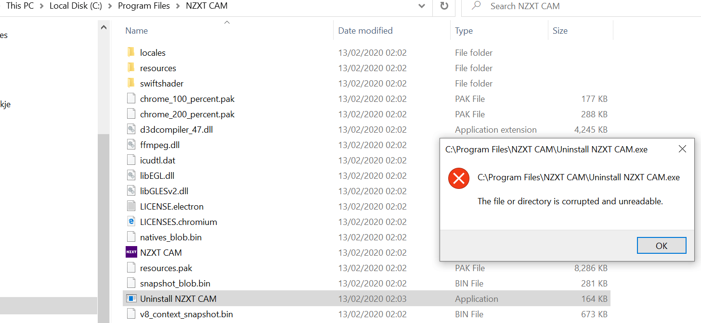701x323 pixels.
Task: Click the LICENSE.electron file icon
Action: coord(131,206)
